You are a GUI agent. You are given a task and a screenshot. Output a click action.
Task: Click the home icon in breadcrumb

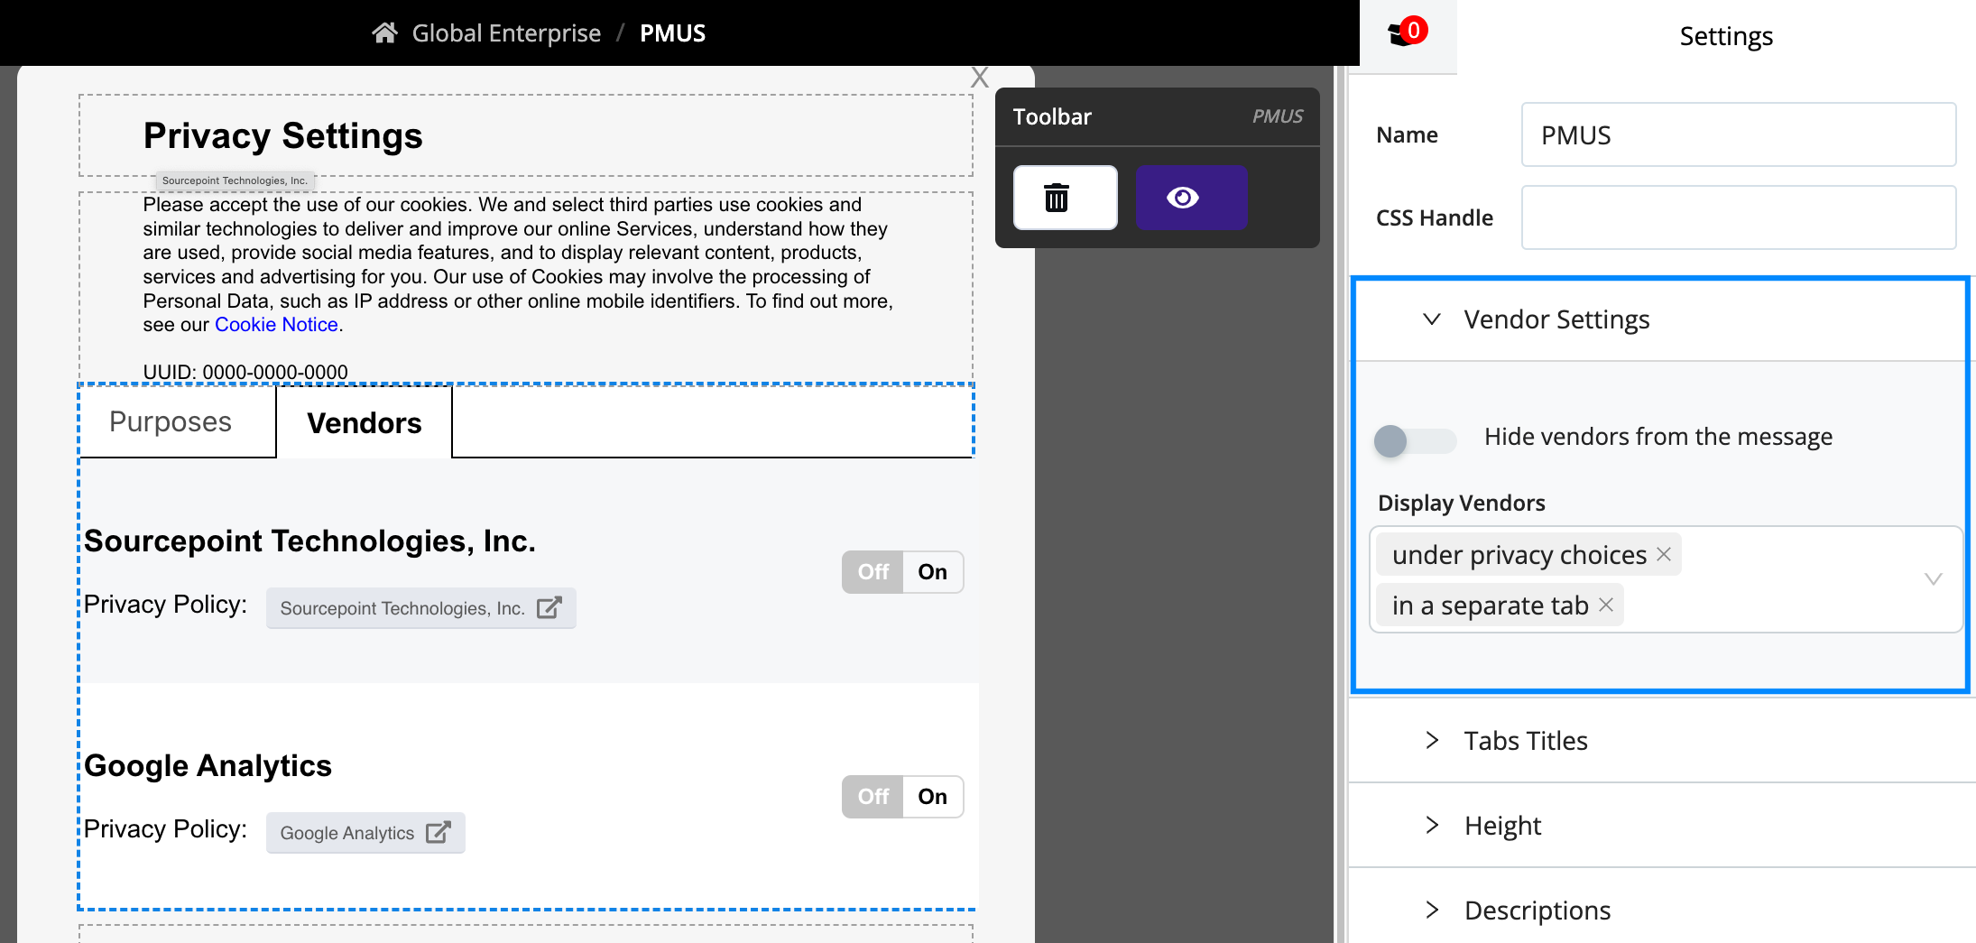(385, 33)
